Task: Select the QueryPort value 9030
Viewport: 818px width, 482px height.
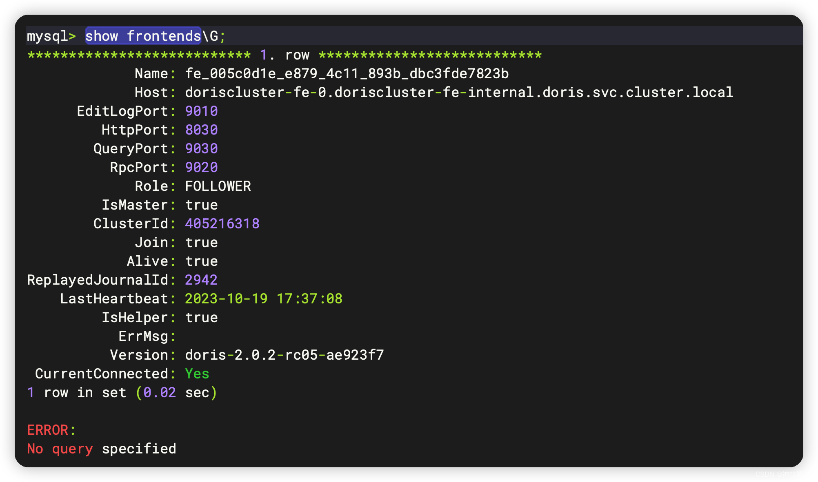Action: pyautogui.click(x=201, y=148)
